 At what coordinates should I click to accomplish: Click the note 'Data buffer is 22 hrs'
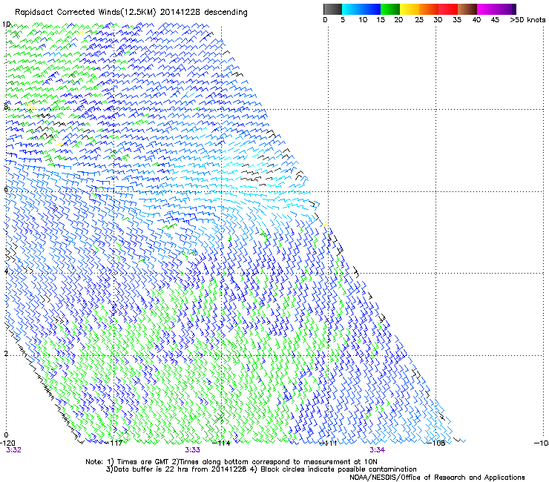click(x=150, y=469)
